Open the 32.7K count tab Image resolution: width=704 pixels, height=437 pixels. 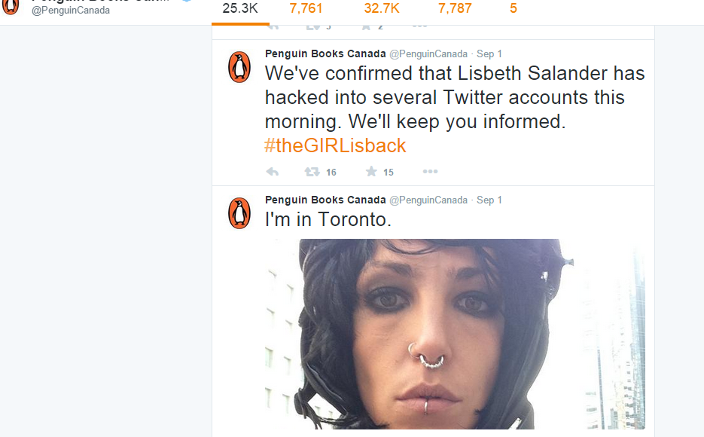pos(382,8)
